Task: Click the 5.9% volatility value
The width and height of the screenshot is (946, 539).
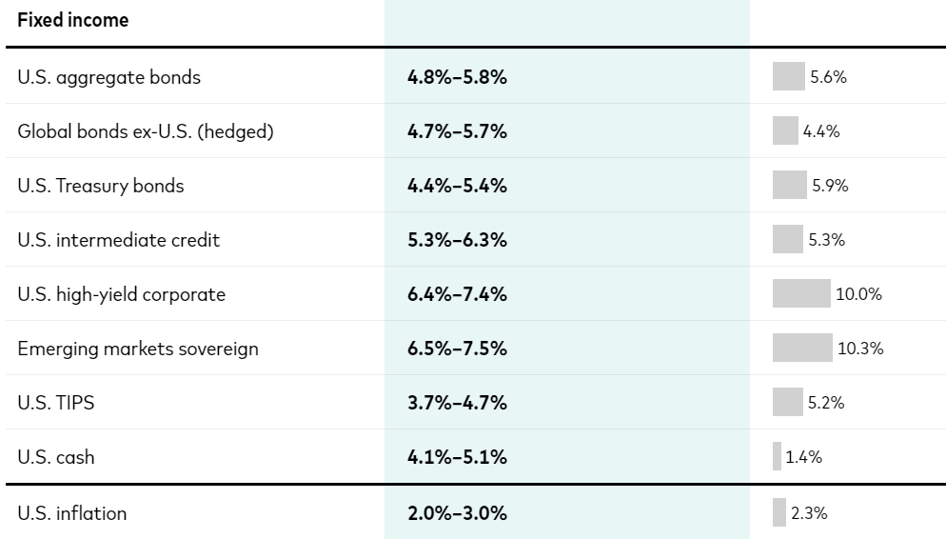Action: [x=830, y=186]
